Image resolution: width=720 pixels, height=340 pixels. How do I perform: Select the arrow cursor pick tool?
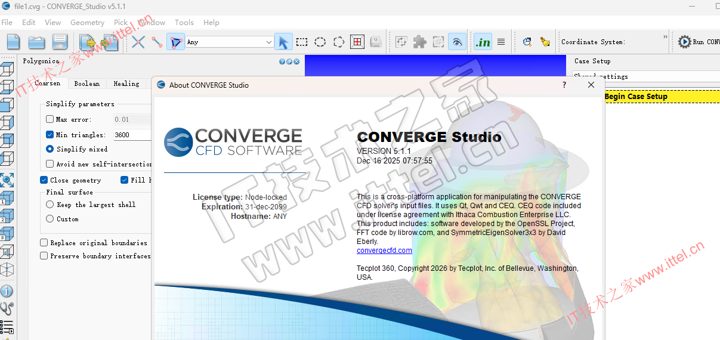point(283,42)
